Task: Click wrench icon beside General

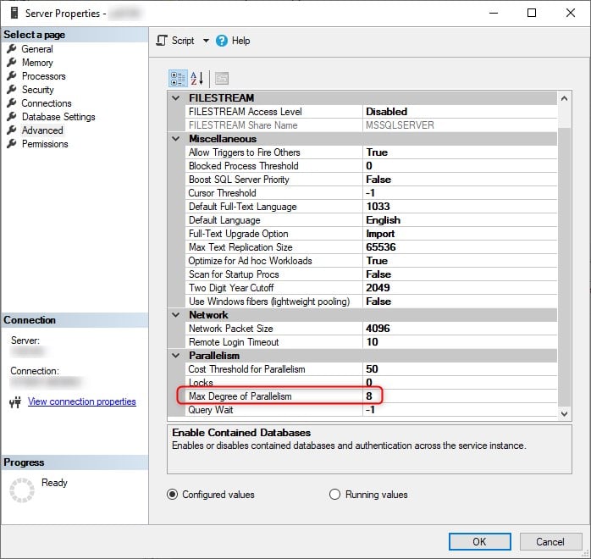Action: click(x=12, y=48)
